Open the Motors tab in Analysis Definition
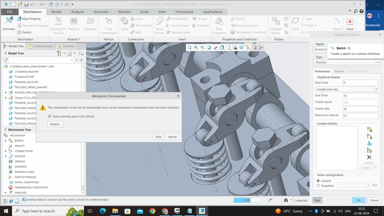This screenshot has width=384, height=216. [x=339, y=71]
